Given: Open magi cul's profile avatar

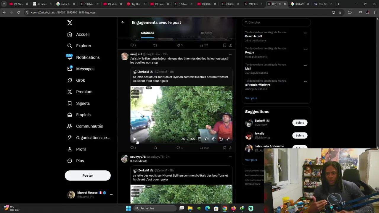Looking at the screenshot, I should coord(125,56).
